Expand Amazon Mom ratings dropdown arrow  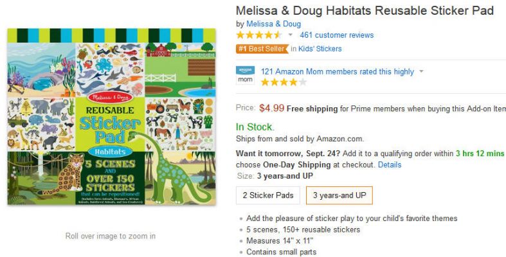[x=421, y=71]
